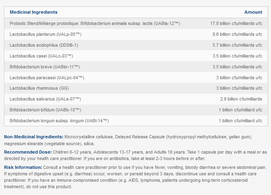Click the 8.6 billion cfu amount
The height and width of the screenshot is (195, 271).
(237, 34)
